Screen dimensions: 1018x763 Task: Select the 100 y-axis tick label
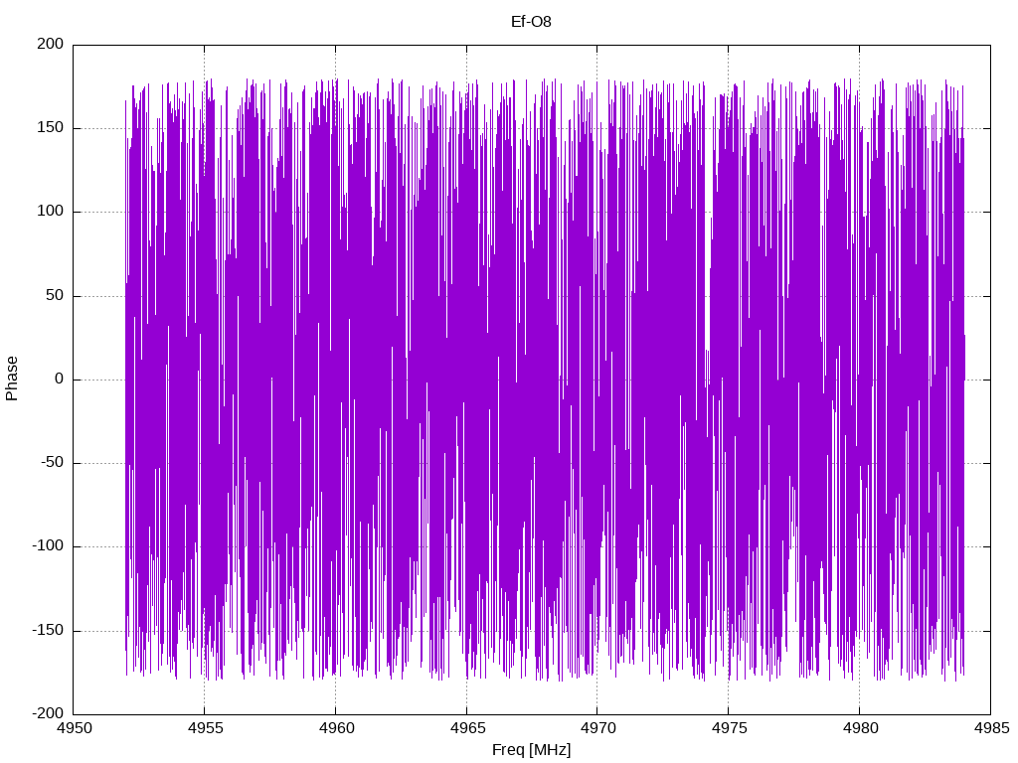[x=51, y=212]
